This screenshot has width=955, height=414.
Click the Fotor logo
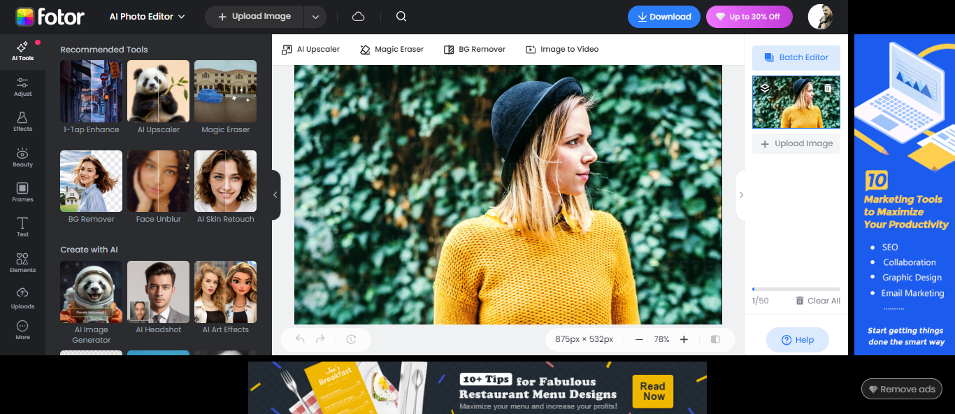50,17
